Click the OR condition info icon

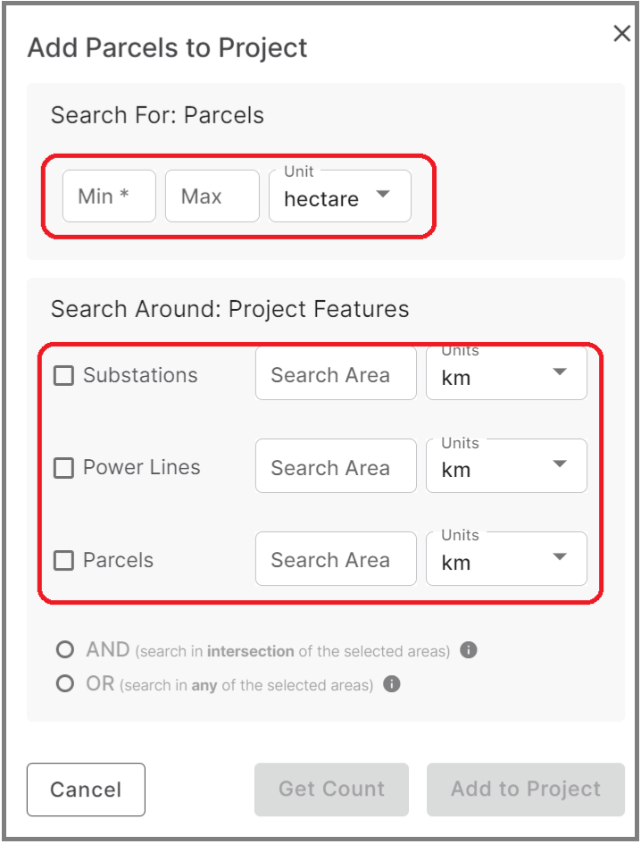pyautogui.click(x=390, y=684)
